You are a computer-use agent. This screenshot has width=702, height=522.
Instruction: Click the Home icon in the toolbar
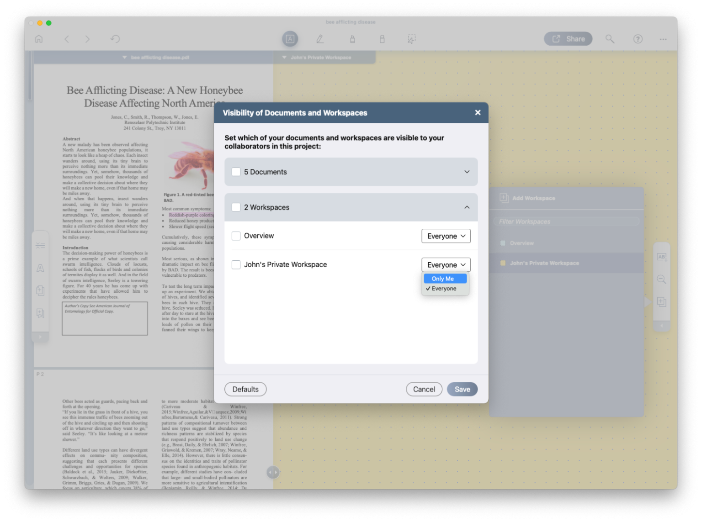pyautogui.click(x=39, y=39)
